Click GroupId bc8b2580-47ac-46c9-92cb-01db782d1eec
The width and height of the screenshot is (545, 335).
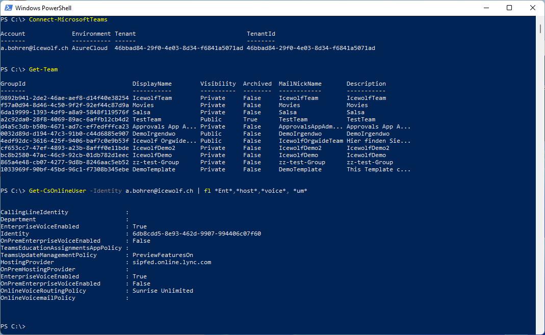(x=65, y=155)
